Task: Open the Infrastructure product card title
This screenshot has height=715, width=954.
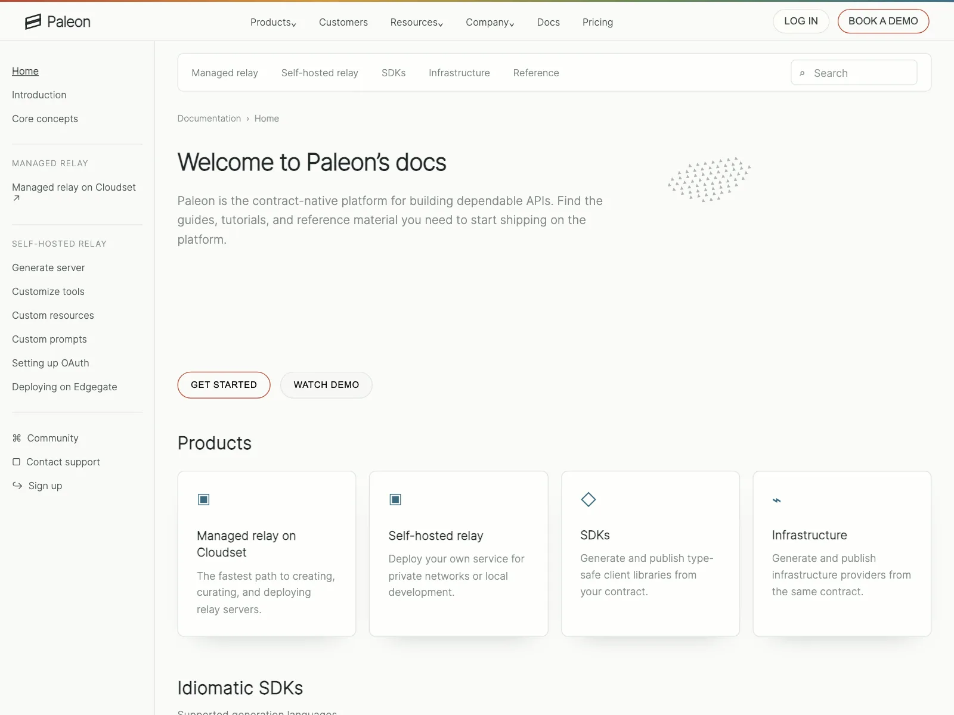Action: 809,535
